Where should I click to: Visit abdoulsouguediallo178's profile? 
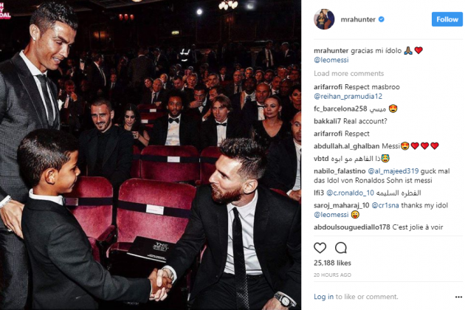[x=352, y=227]
